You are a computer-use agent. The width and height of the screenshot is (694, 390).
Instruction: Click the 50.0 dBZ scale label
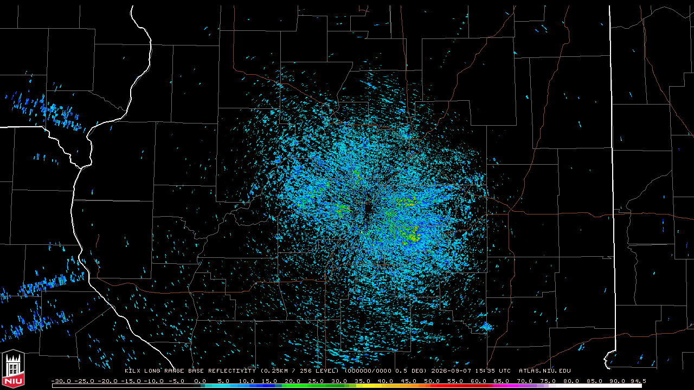[432, 381]
